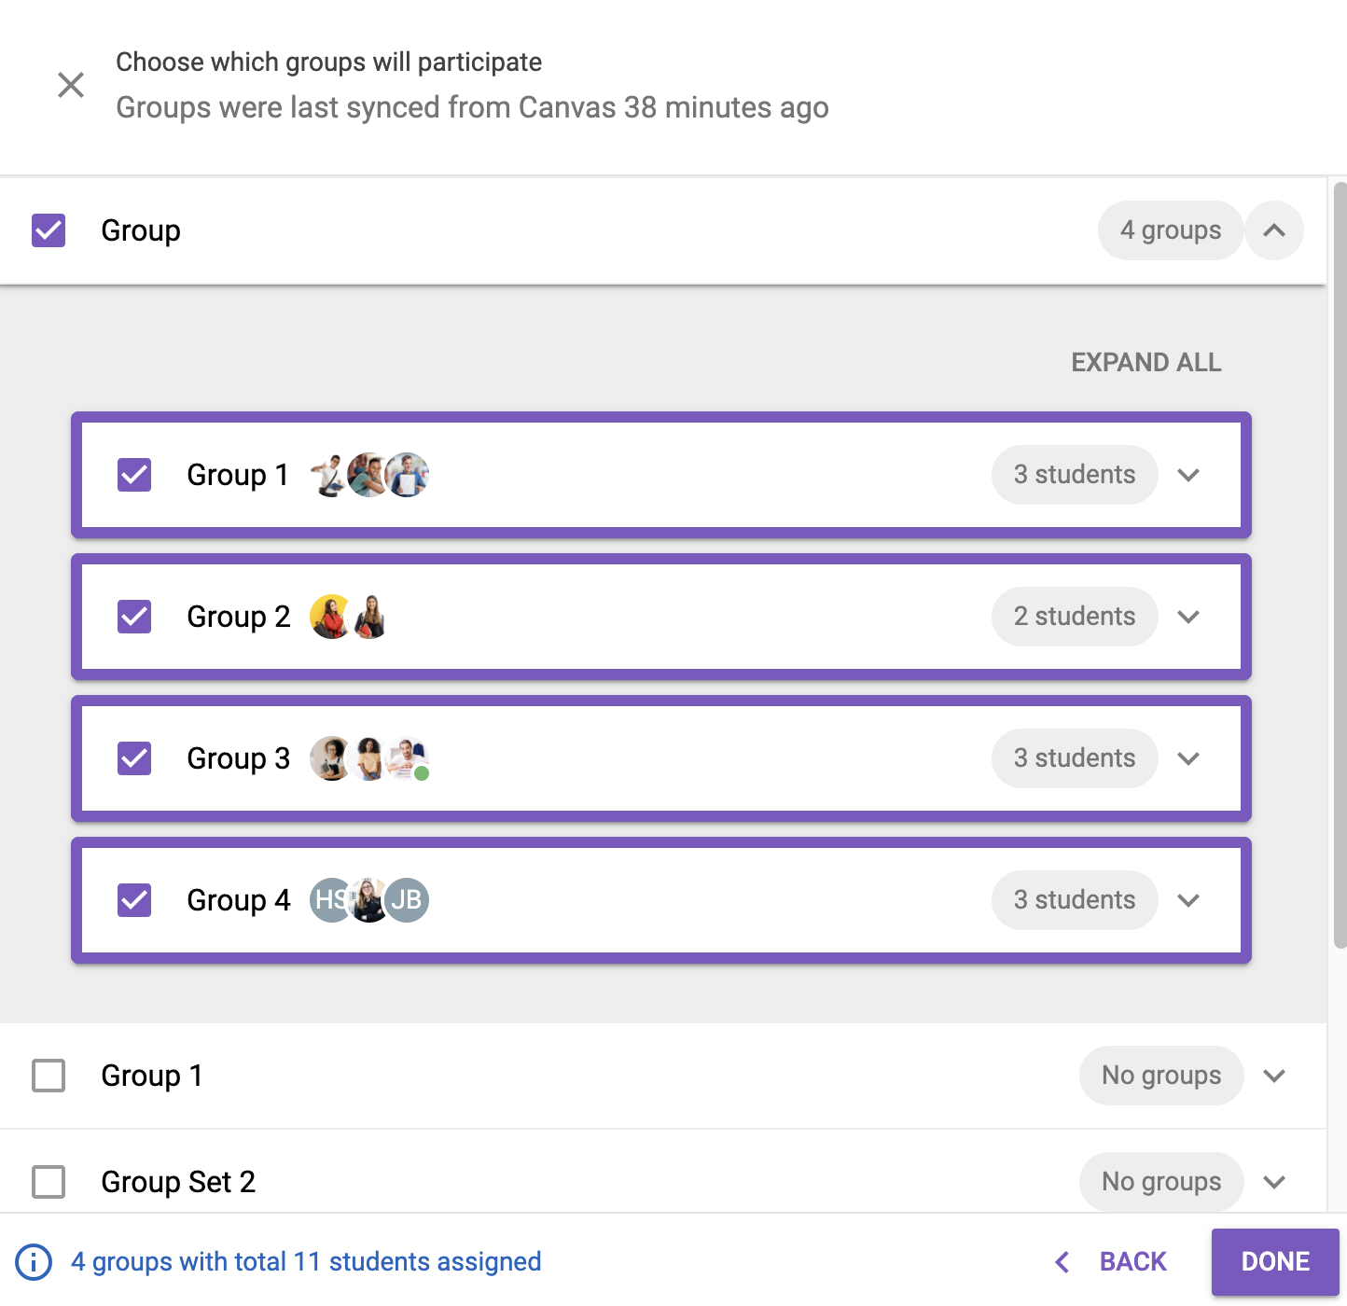Click the back arrow icon

pos(1062,1262)
